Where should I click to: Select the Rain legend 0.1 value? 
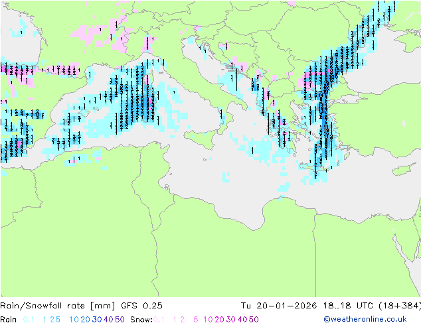pyautogui.click(x=29, y=320)
